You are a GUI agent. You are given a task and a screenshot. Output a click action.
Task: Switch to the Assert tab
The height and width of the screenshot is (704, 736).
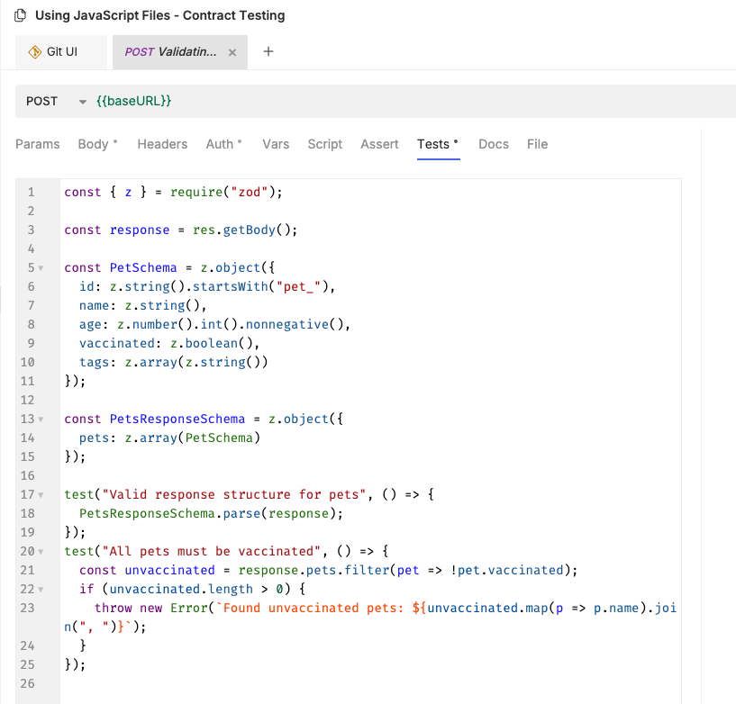click(379, 144)
